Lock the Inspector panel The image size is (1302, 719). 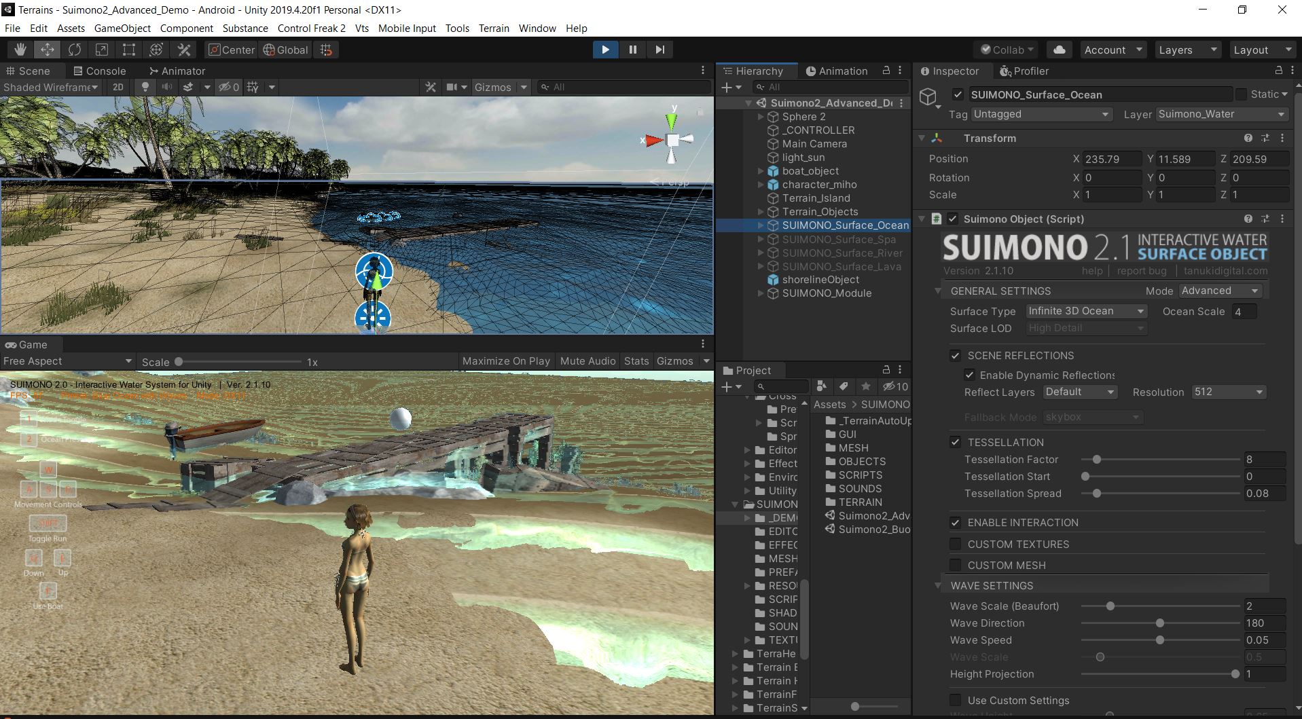click(1279, 71)
